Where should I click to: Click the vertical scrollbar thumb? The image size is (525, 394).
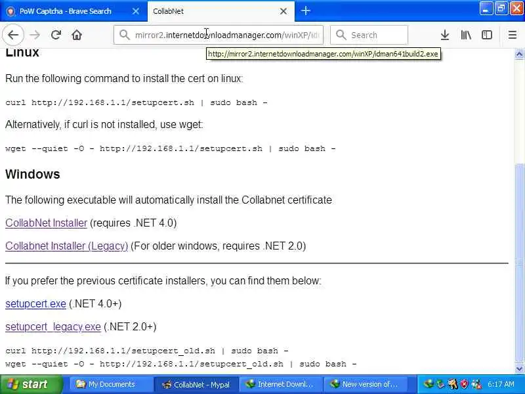pyautogui.click(x=519, y=263)
